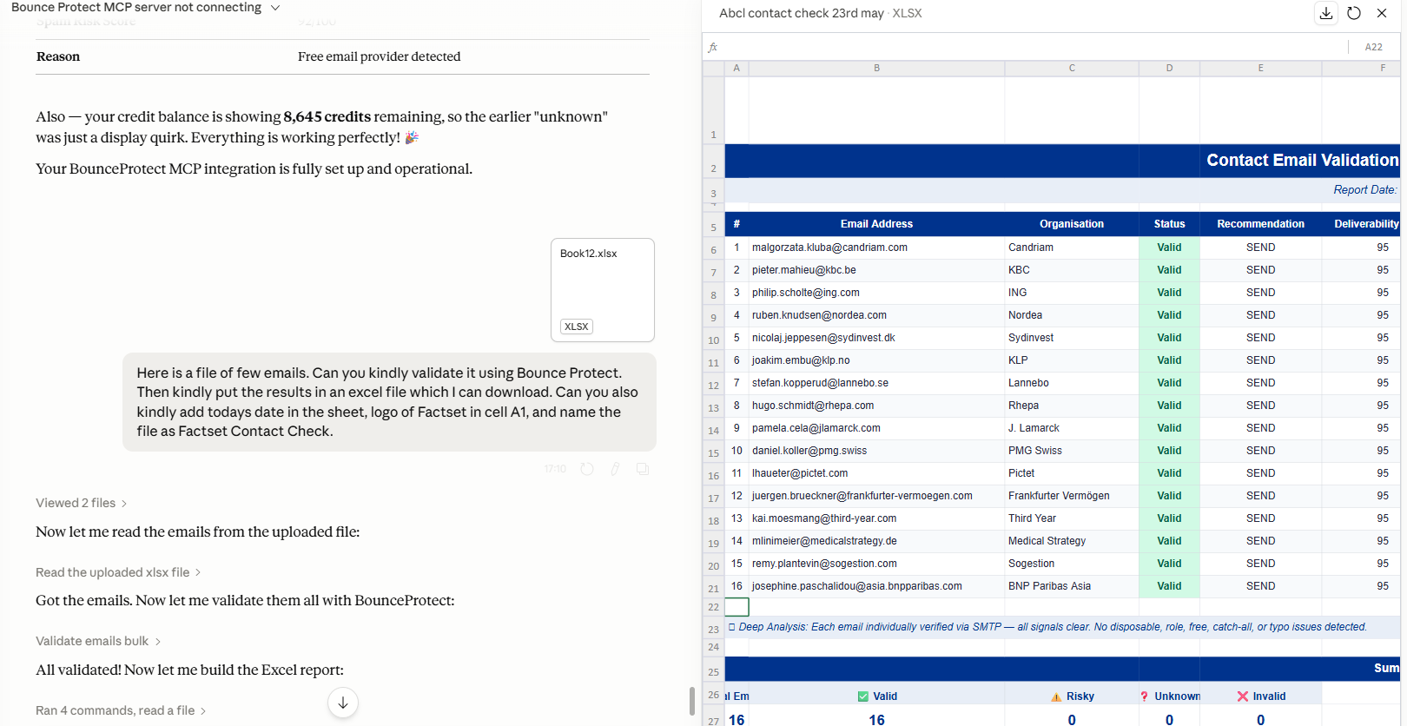1407x726 pixels.
Task: Select the remy.plantevin@sogestion.com cell
Action: [x=876, y=564]
